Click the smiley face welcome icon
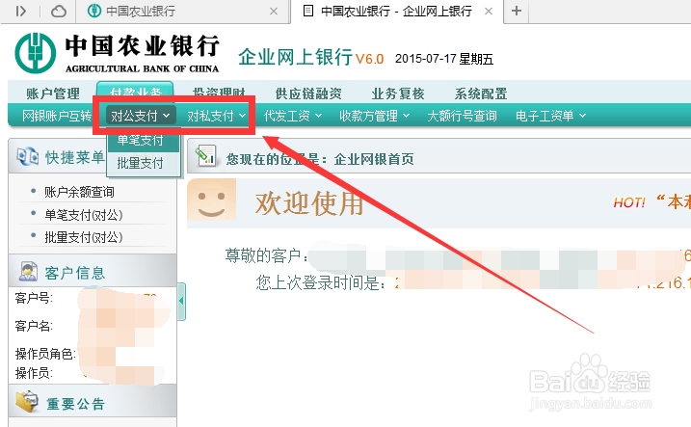691x427 pixels. pyautogui.click(x=211, y=200)
